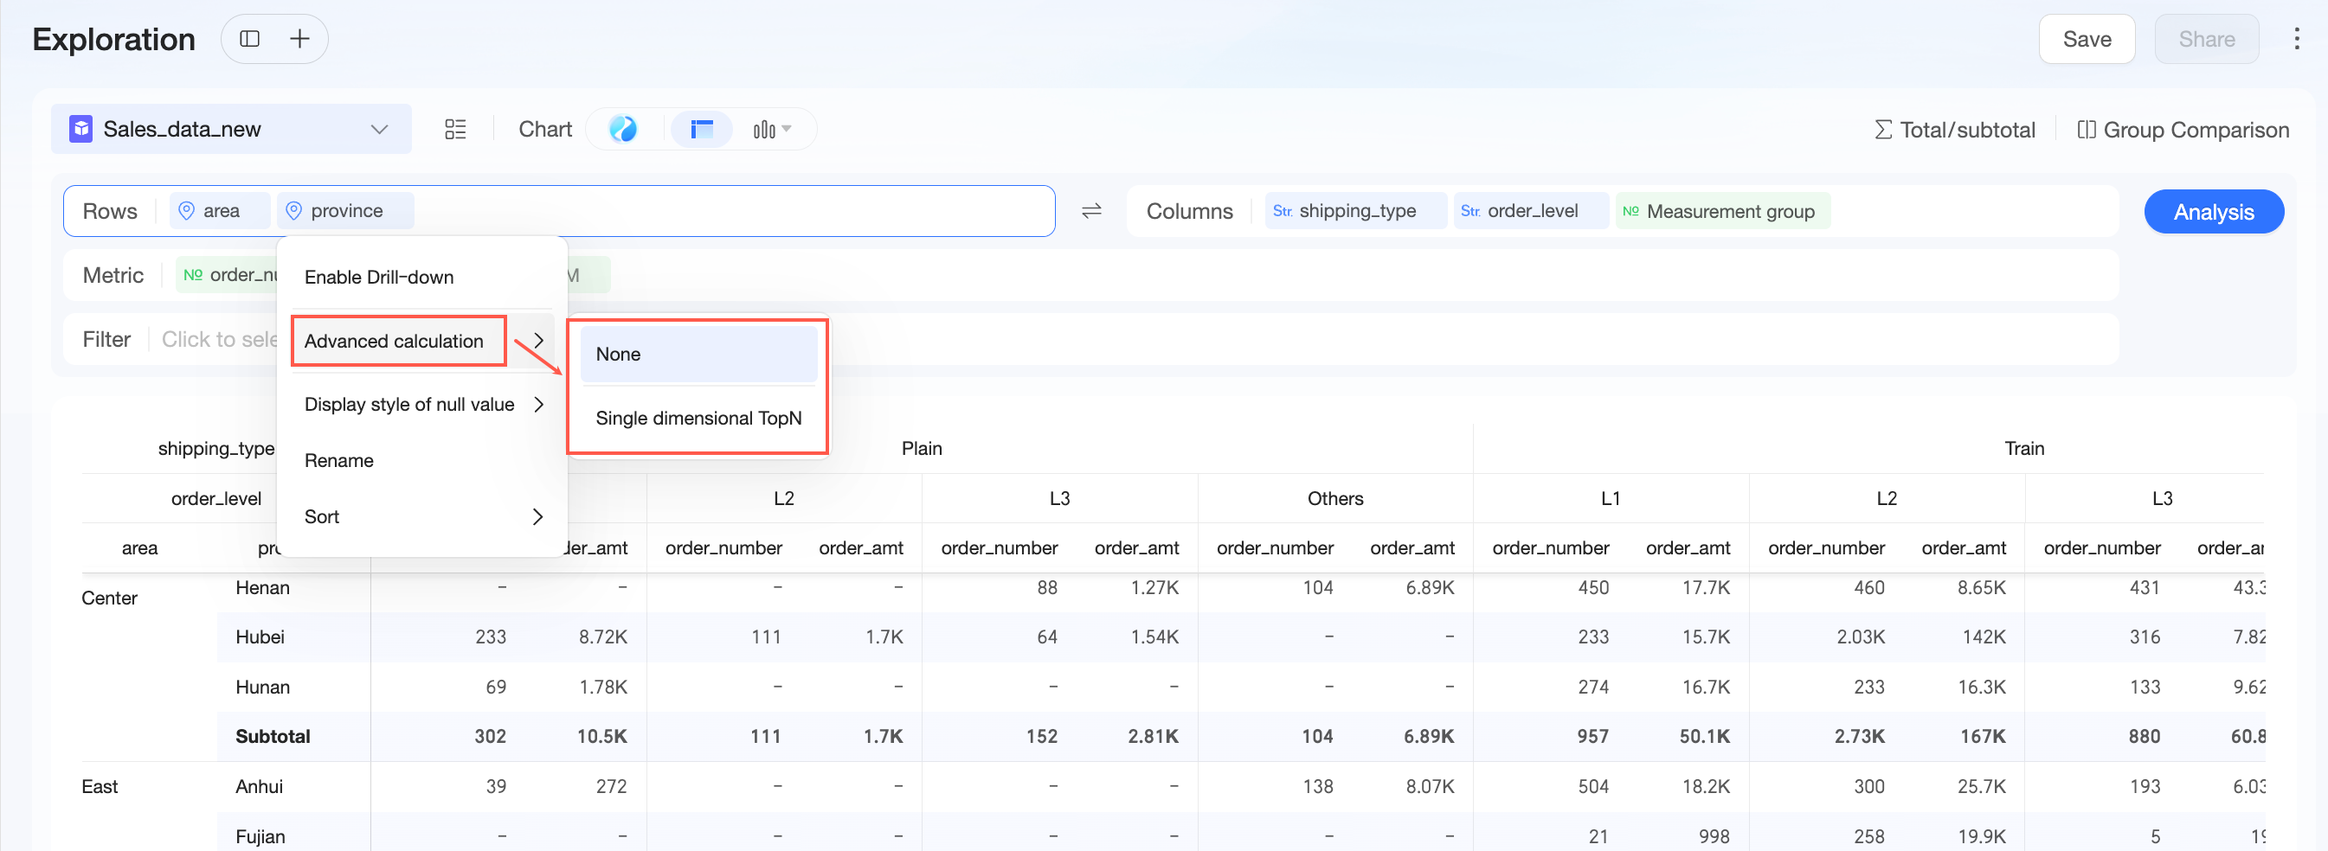Click the Str icon on order_level field
This screenshot has width=2328, height=851.
coord(1469,210)
